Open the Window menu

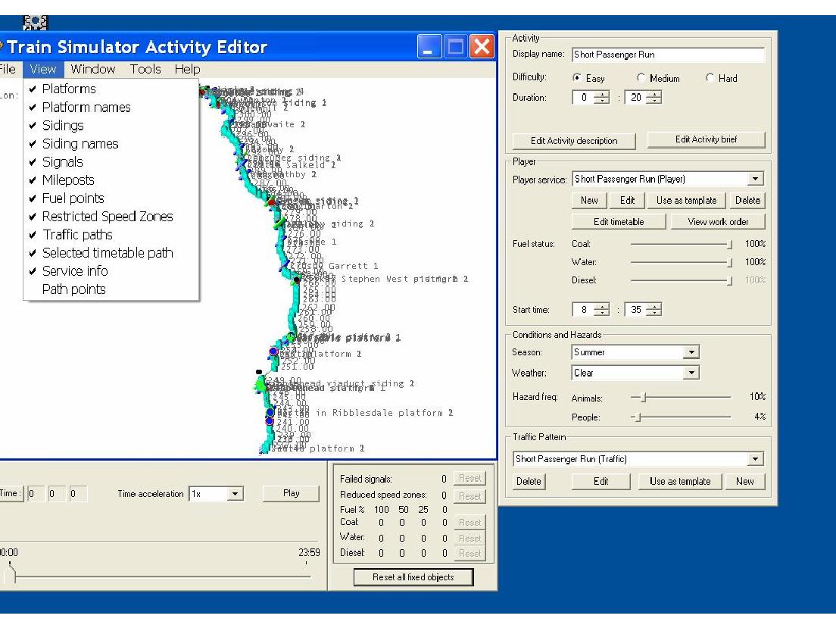point(93,69)
